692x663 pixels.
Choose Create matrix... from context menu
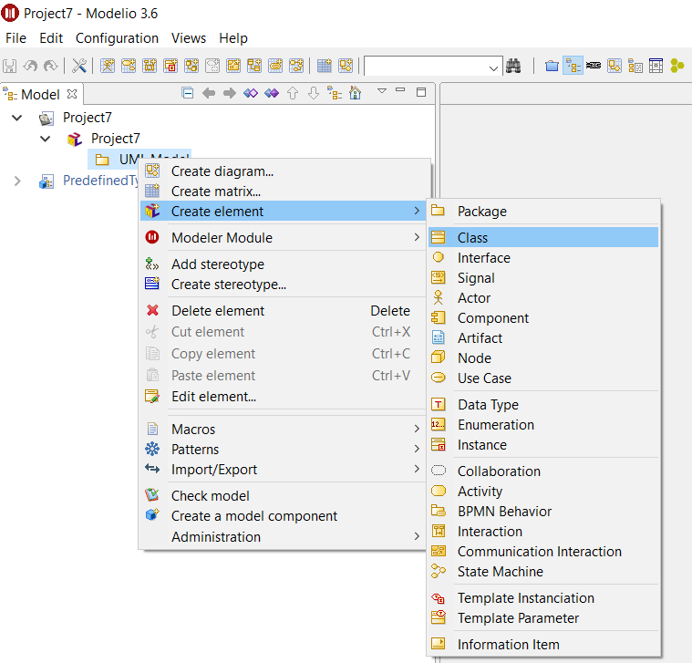(283, 192)
